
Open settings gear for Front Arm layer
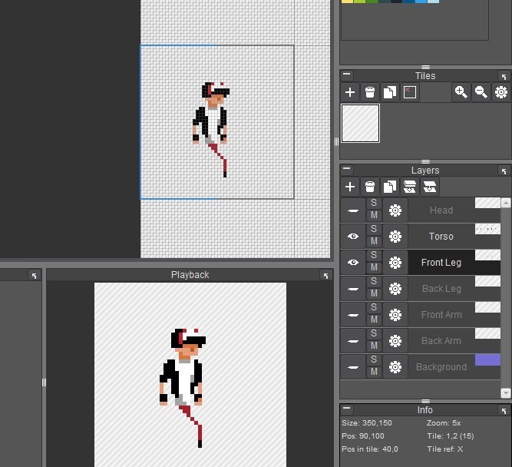point(395,315)
